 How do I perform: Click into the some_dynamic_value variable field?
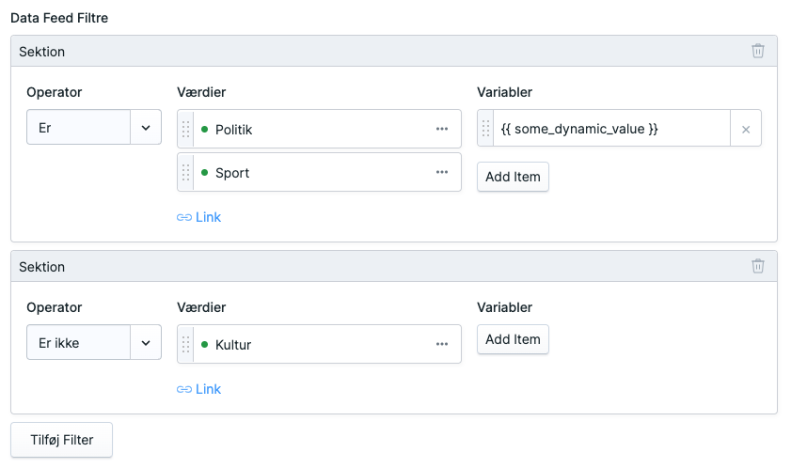pyautogui.click(x=611, y=129)
